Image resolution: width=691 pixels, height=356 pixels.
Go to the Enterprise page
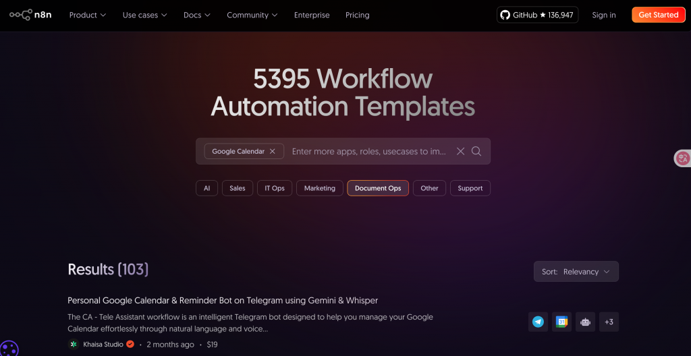[312, 15]
